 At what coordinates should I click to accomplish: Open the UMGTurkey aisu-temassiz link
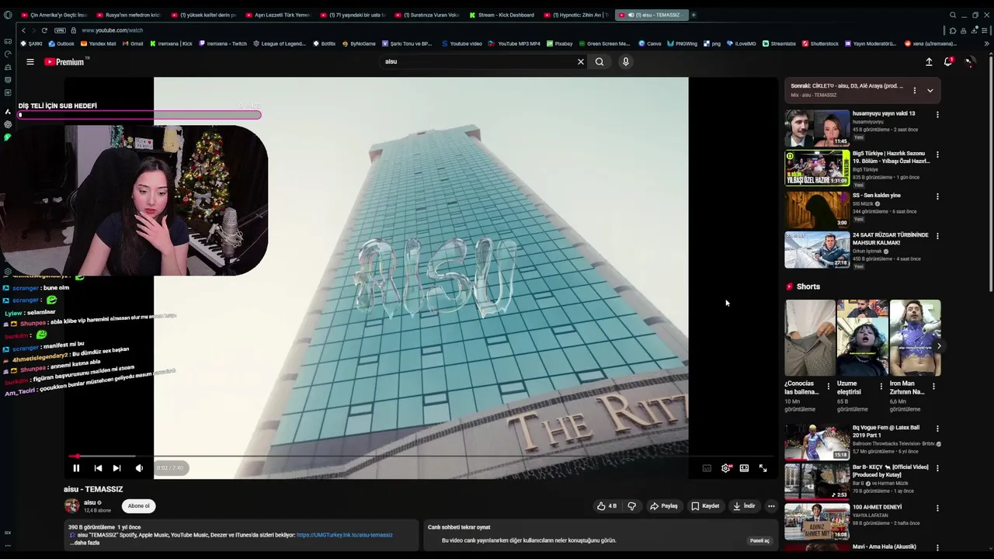344,535
